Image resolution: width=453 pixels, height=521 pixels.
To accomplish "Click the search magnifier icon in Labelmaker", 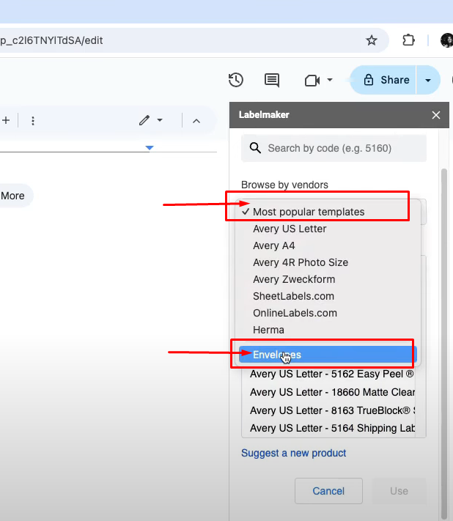I will (x=255, y=148).
